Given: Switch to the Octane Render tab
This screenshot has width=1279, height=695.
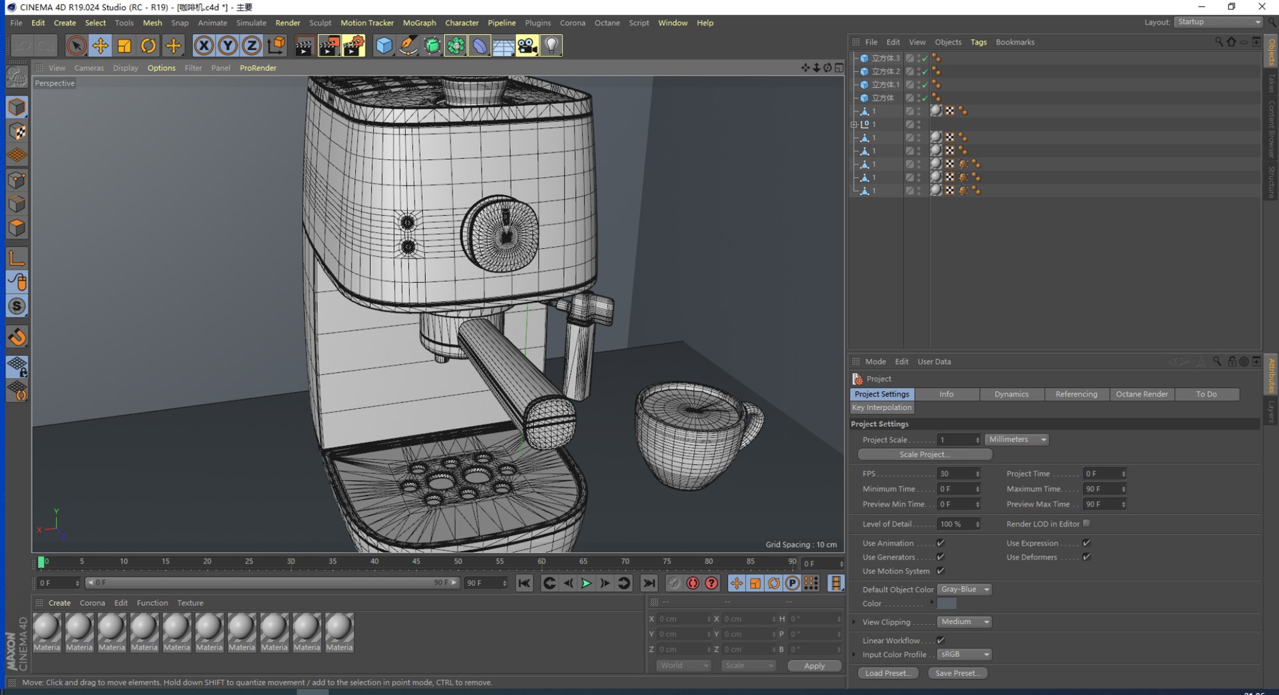Looking at the screenshot, I should pyautogui.click(x=1142, y=394).
